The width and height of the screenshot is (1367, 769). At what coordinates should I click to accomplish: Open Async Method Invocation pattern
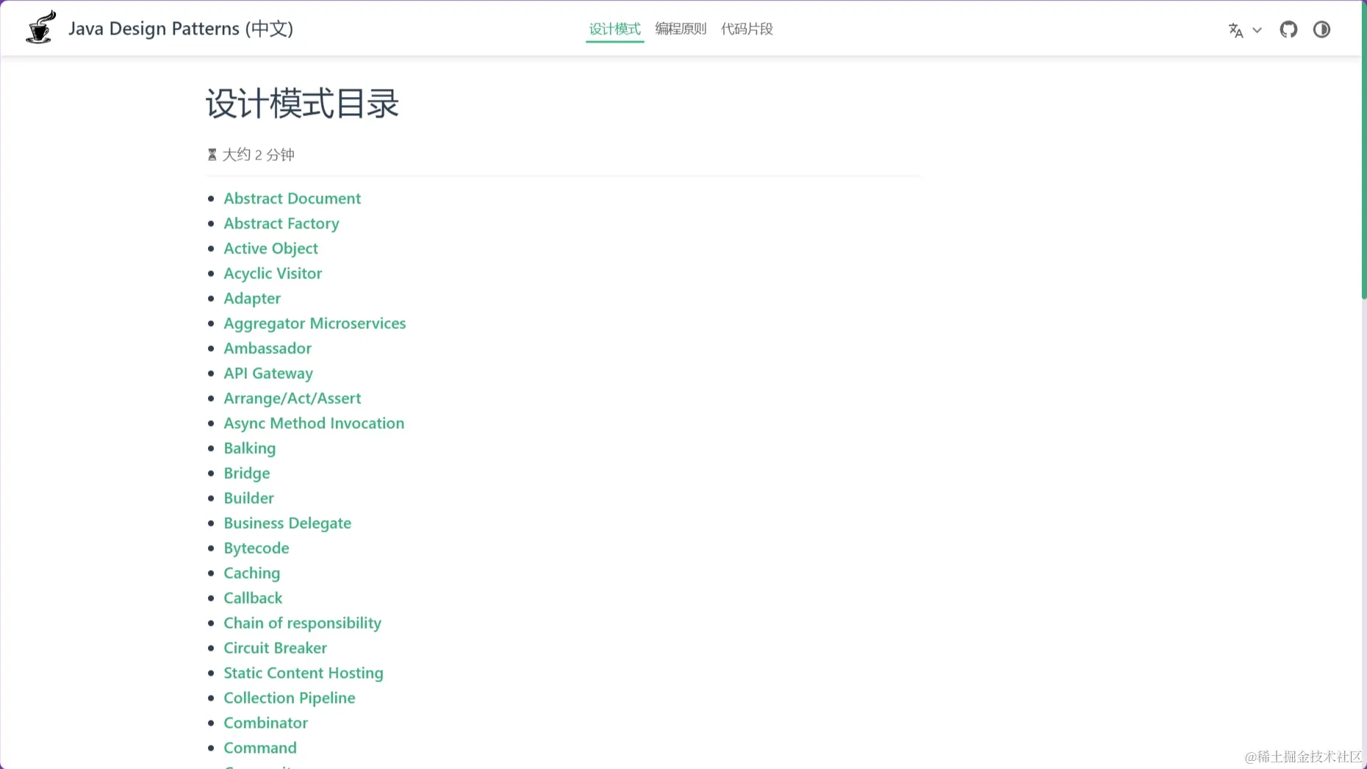point(314,423)
